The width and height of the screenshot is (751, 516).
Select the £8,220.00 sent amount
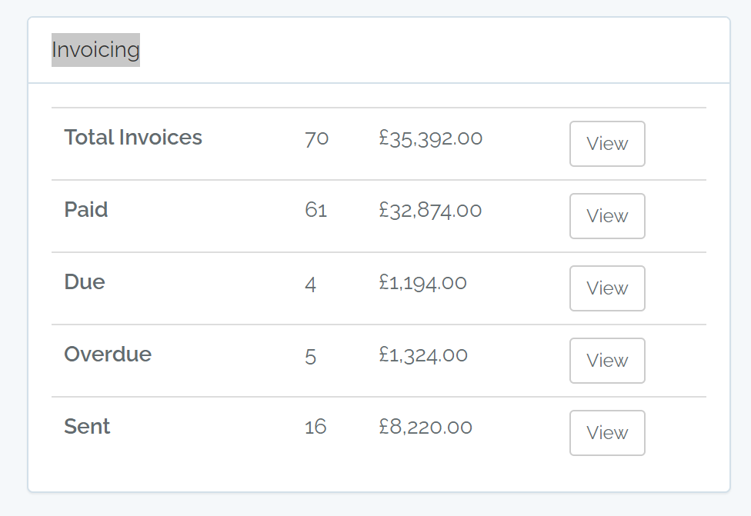[x=426, y=428]
